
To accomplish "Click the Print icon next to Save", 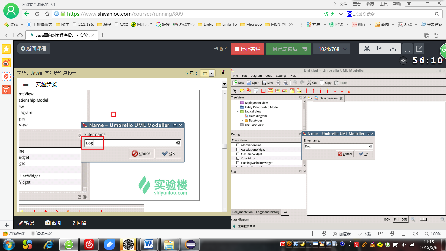I will pyautogui.click(x=279, y=83).
